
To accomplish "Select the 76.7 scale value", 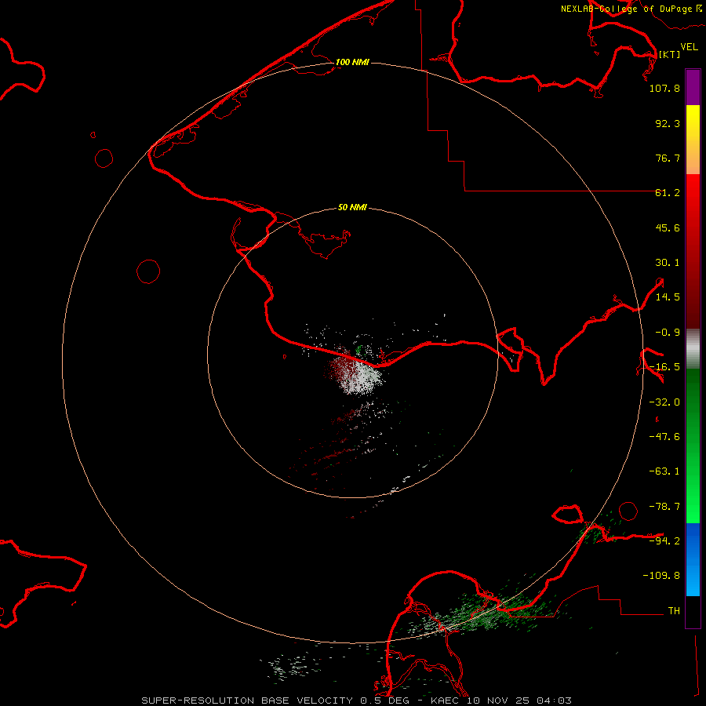I will [x=668, y=158].
